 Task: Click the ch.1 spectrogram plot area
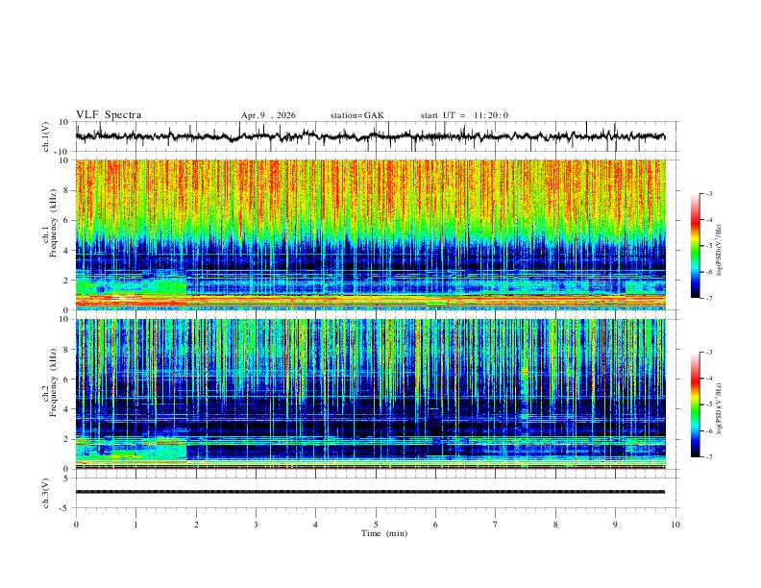click(370, 234)
